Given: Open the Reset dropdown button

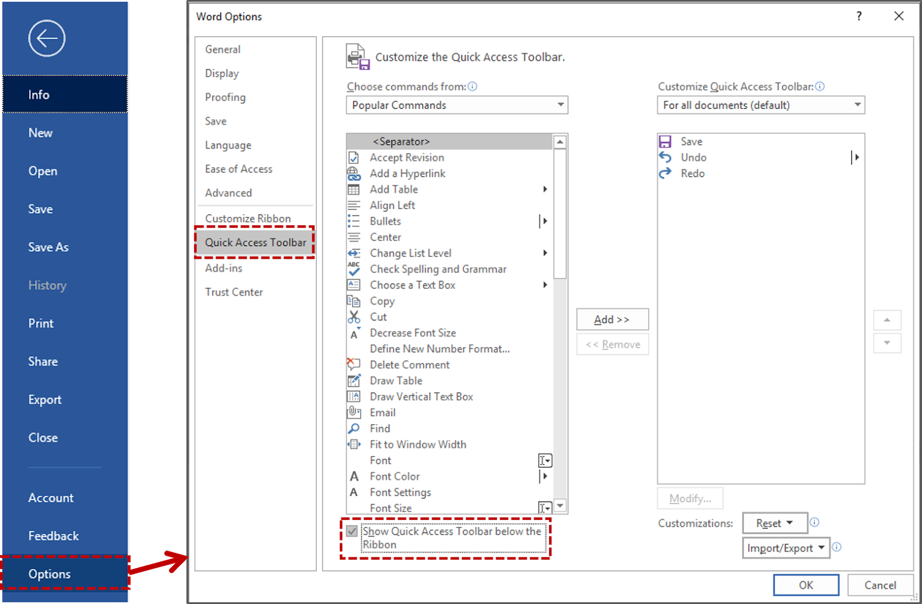Looking at the screenshot, I should 775,523.
